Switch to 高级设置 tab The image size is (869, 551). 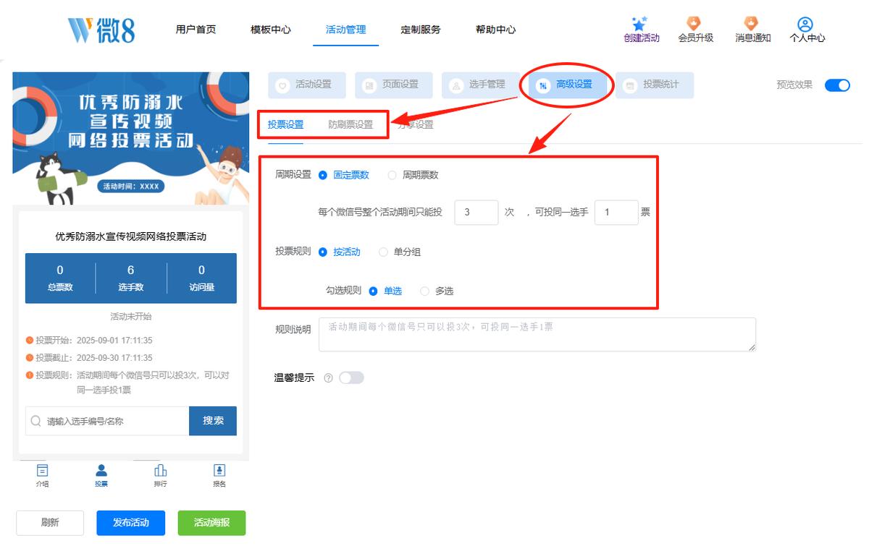point(568,85)
